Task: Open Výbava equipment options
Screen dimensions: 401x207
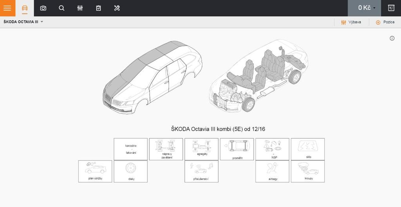Action: (x=351, y=22)
